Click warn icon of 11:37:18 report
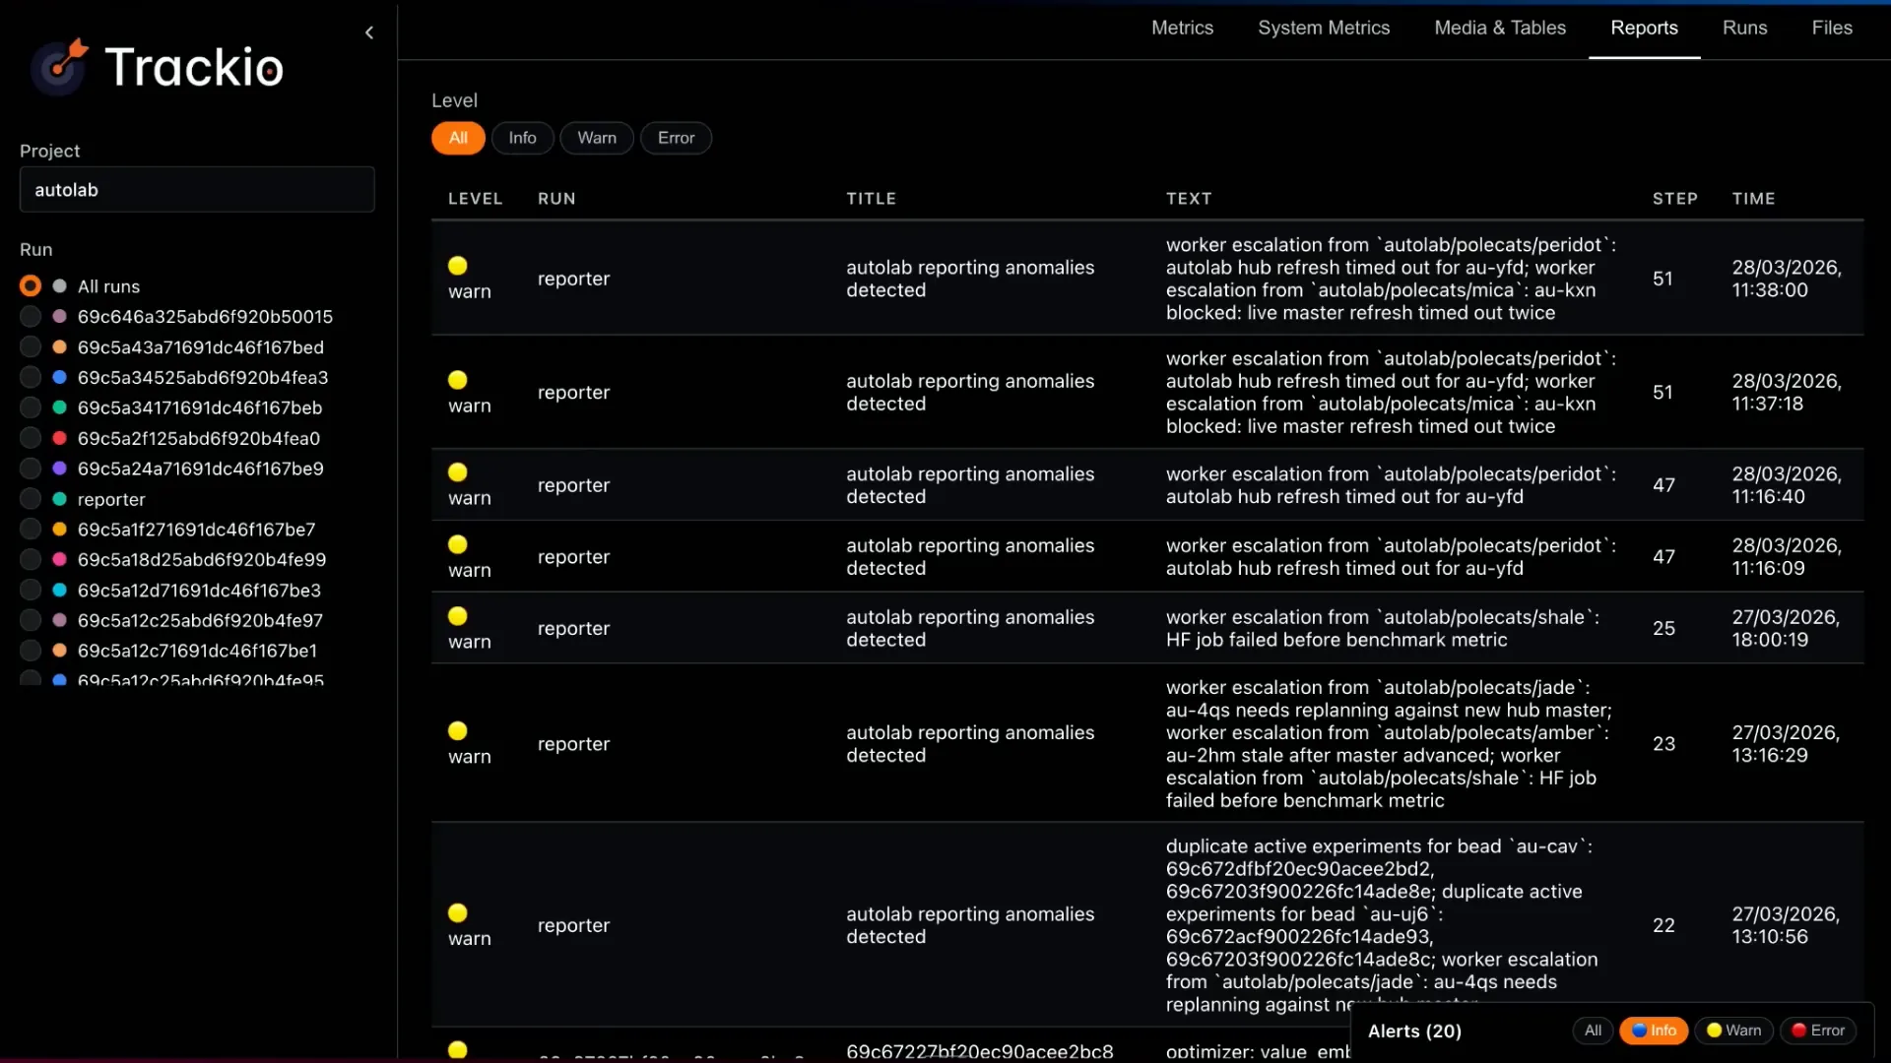The image size is (1891, 1063). (458, 380)
